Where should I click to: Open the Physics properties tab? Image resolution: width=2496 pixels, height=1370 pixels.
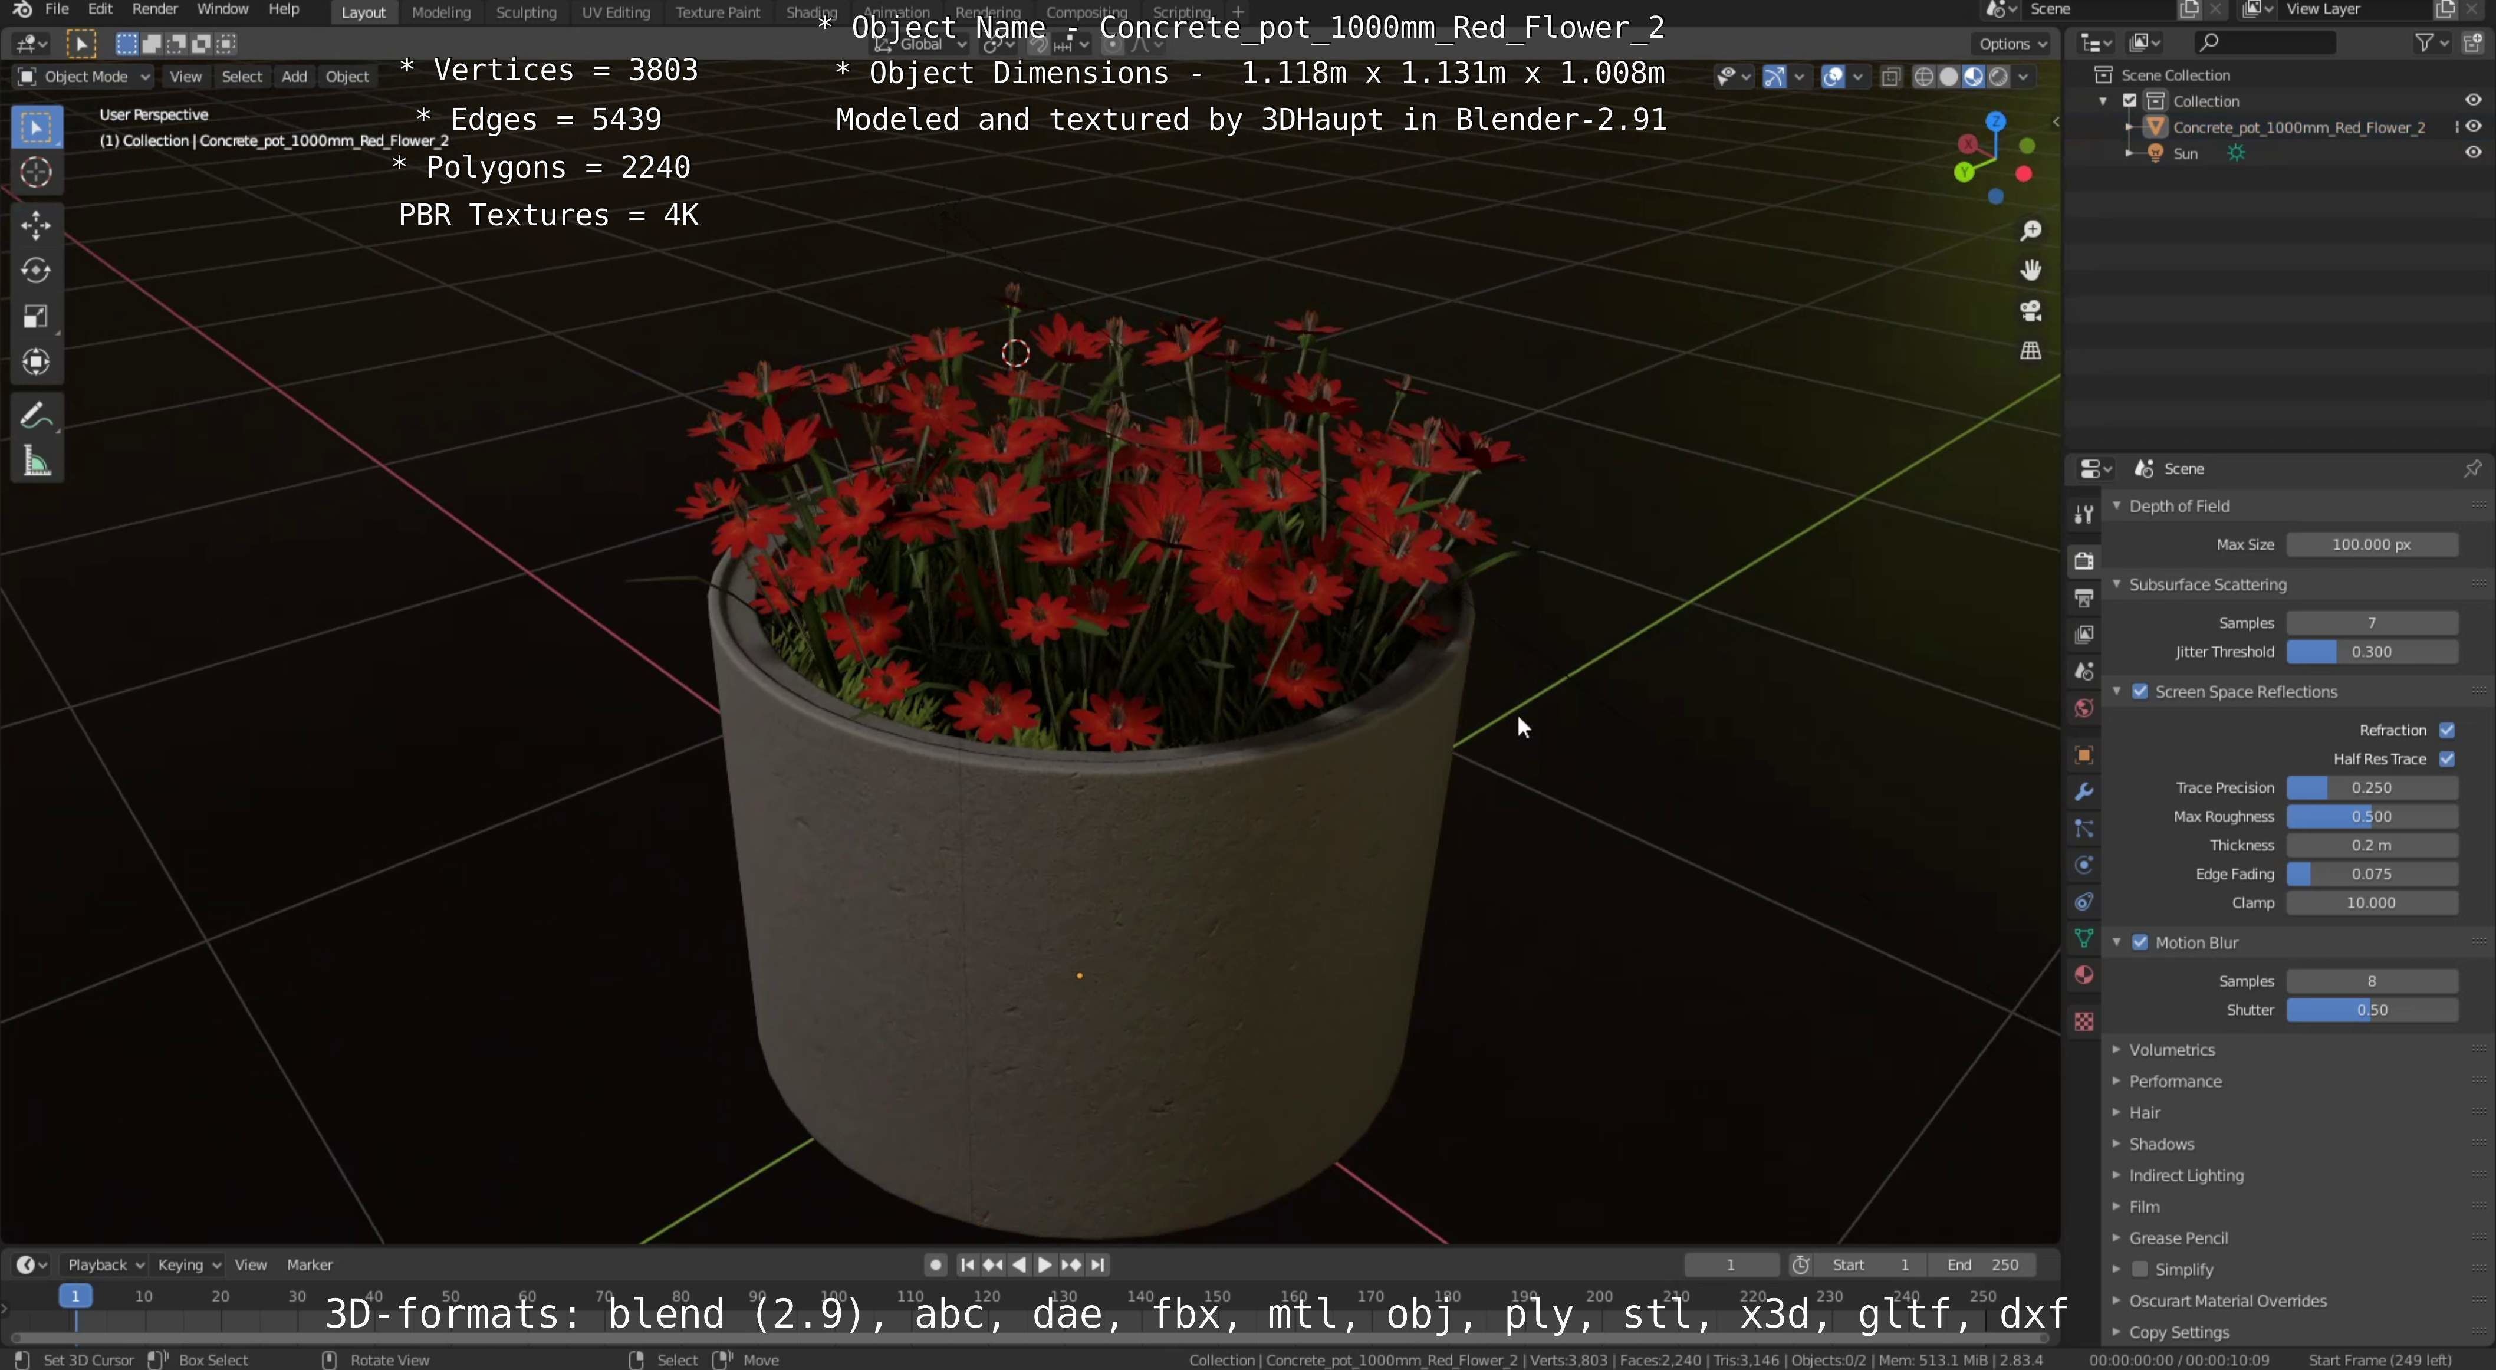(x=2084, y=865)
